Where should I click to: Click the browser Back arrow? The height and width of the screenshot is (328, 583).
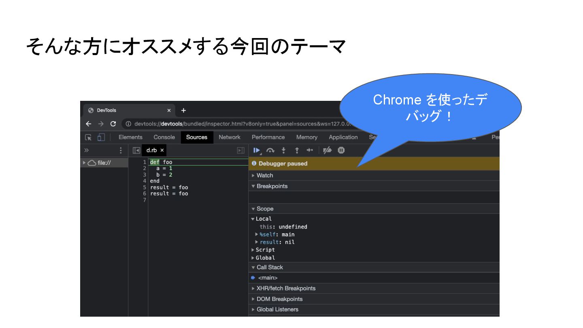[88, 124]
